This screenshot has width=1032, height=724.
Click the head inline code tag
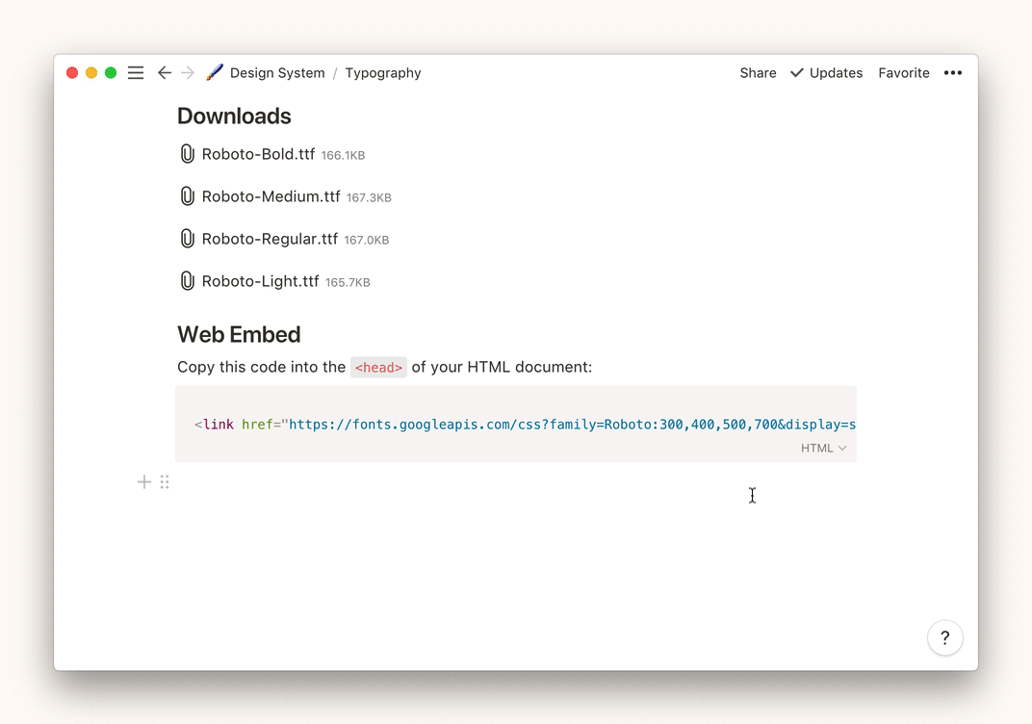(x=377, y=367)
